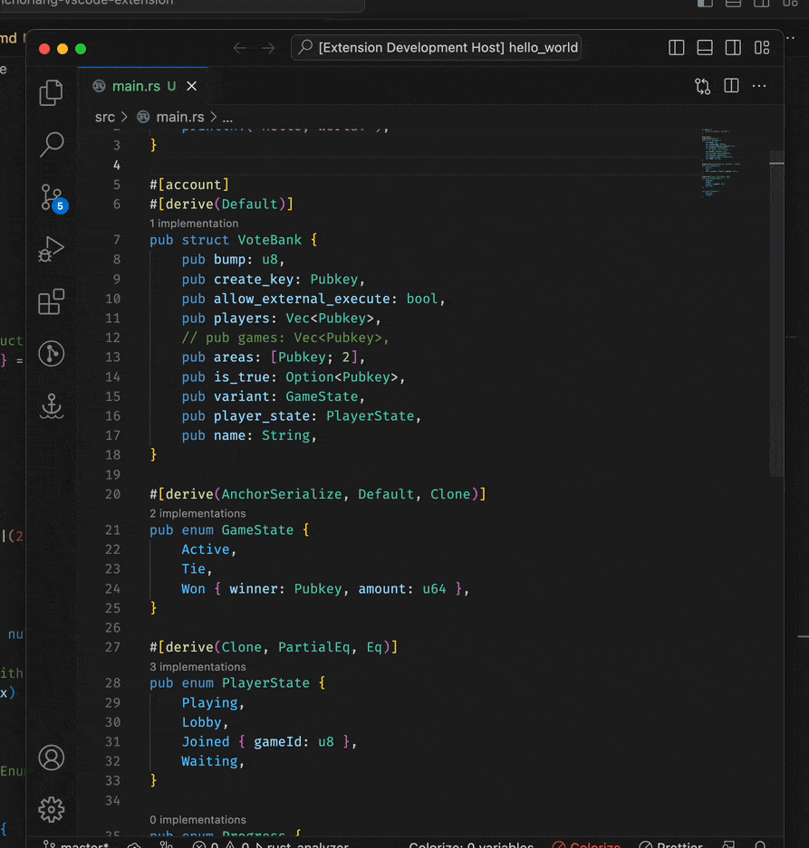The width and height of the screenshot is (809, 848).
Task: Toggle the bottom panel
Action: tap(705, 48)
